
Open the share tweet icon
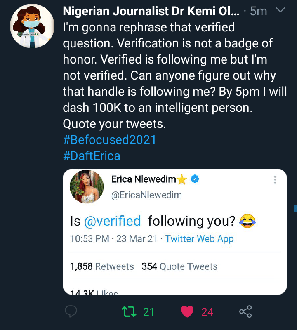(245, 312)
